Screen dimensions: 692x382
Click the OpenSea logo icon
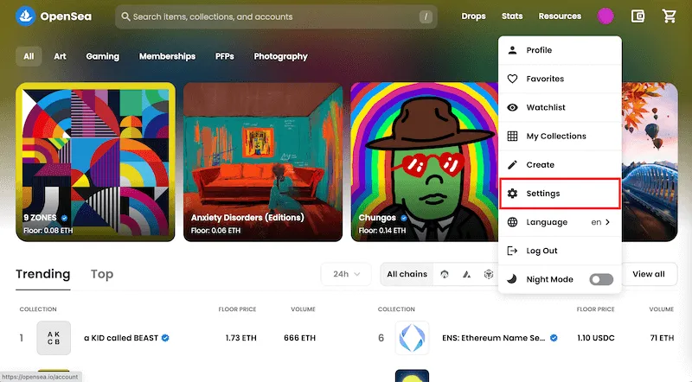click(27, 16)
